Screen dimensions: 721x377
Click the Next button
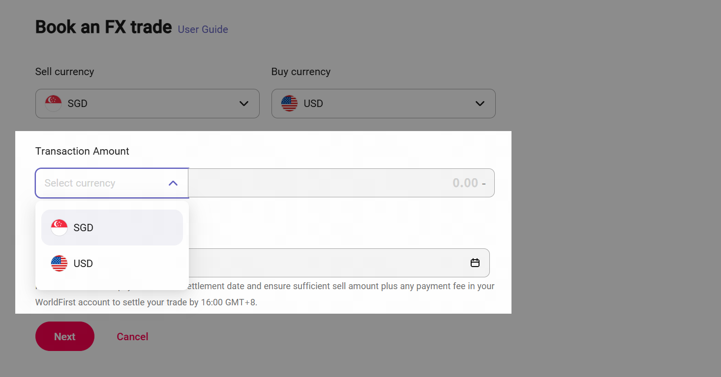click(65, 337)
